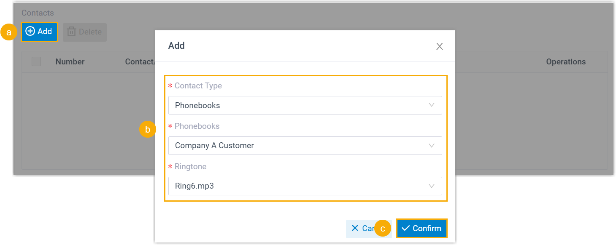Click the plus icon on Add button

[30, 32]
